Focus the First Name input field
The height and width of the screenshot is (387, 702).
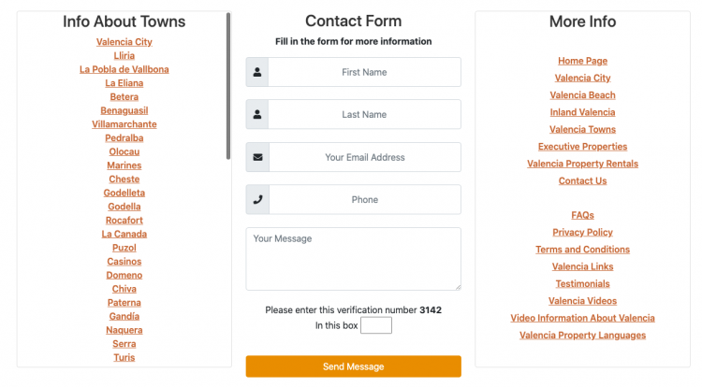coord(364,72)
